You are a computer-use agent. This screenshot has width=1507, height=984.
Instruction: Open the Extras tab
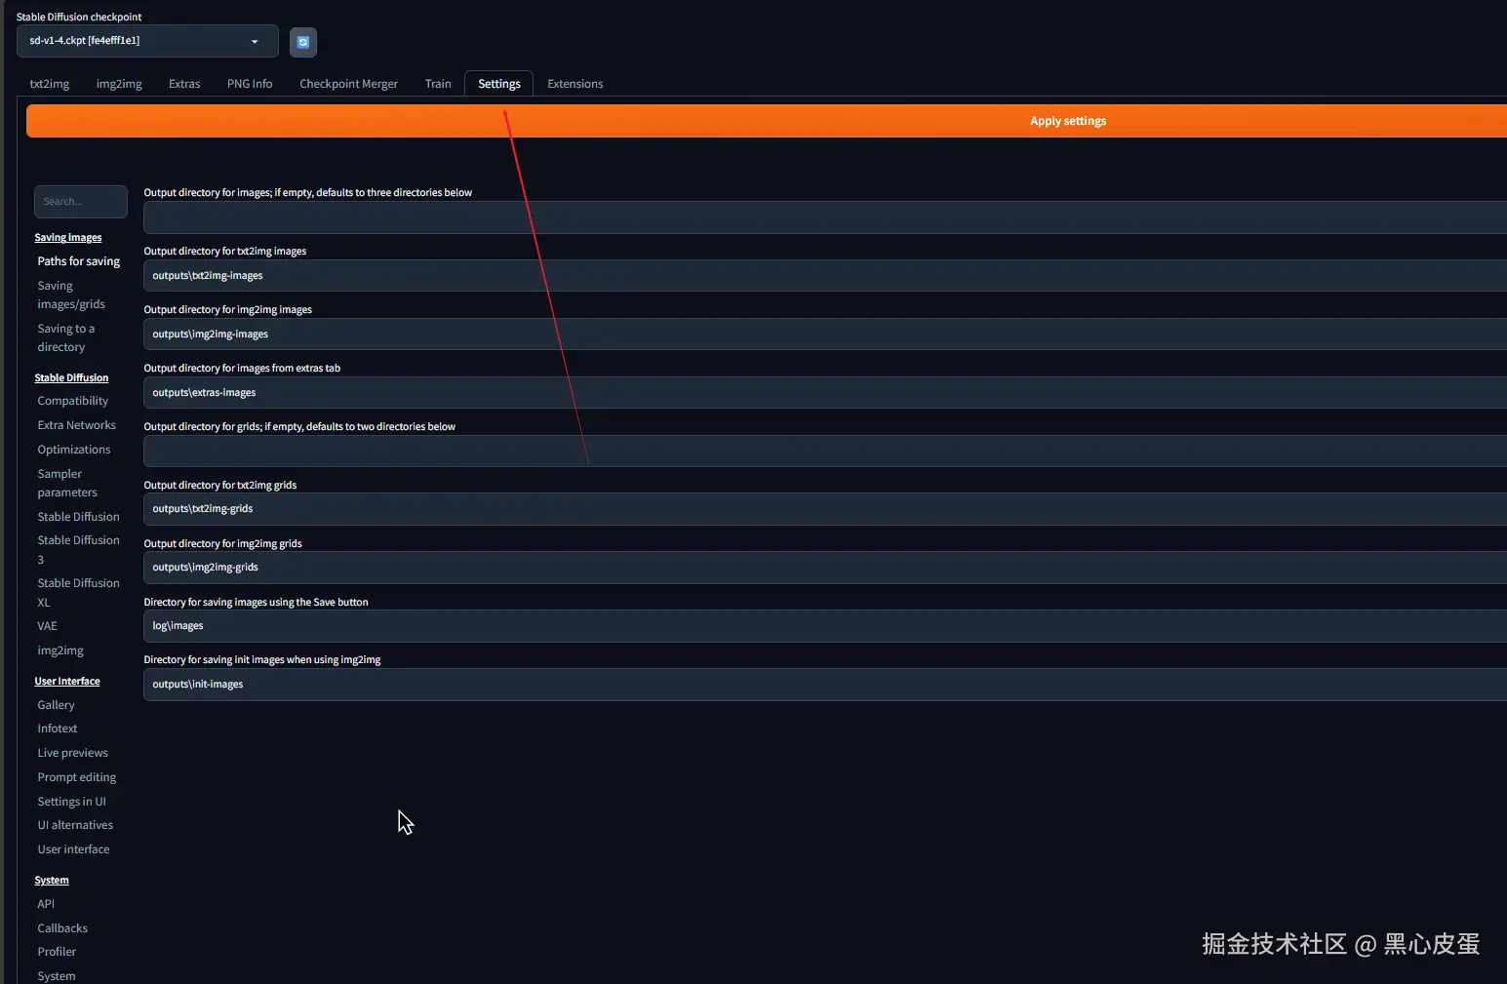[184, 84]
